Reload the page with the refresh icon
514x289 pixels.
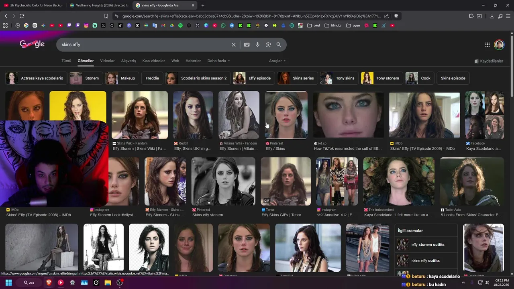22,16
